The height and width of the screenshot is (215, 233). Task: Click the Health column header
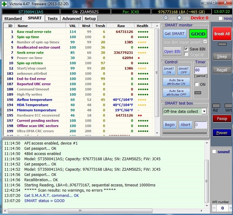click(x=143, y=26)
